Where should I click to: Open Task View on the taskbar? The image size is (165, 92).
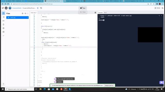[36, 89]
